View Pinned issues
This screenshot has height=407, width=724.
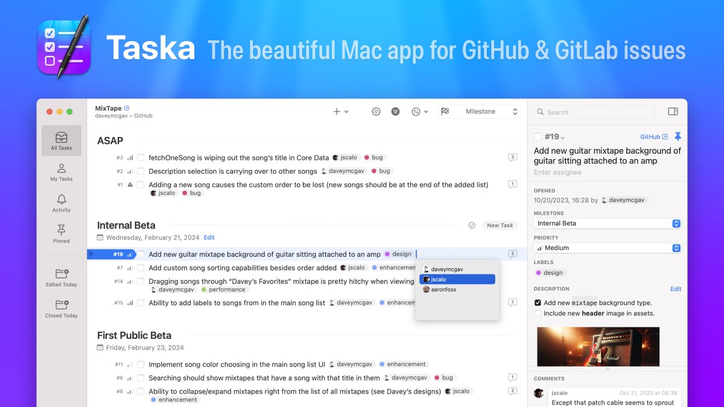pyautogui.click(x=61, y=234)
